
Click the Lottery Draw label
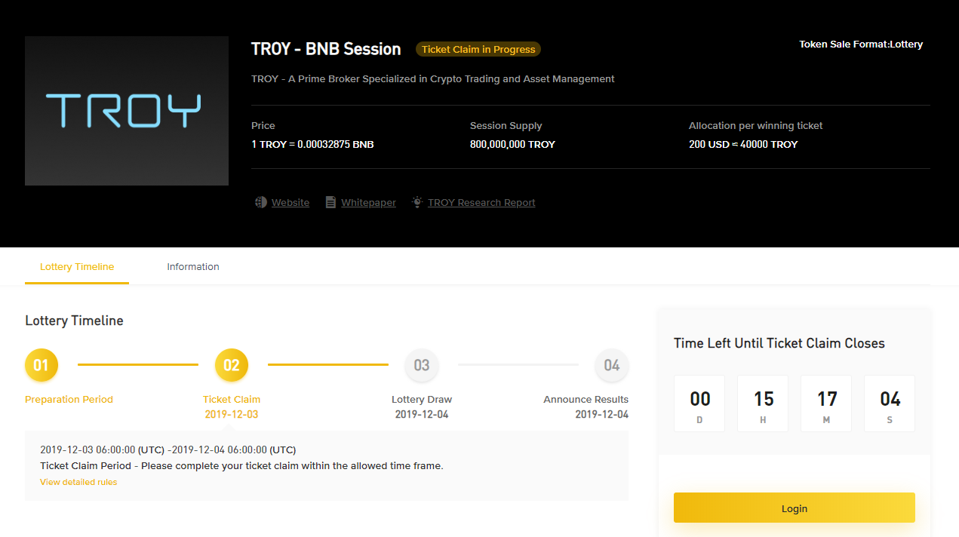422,400
